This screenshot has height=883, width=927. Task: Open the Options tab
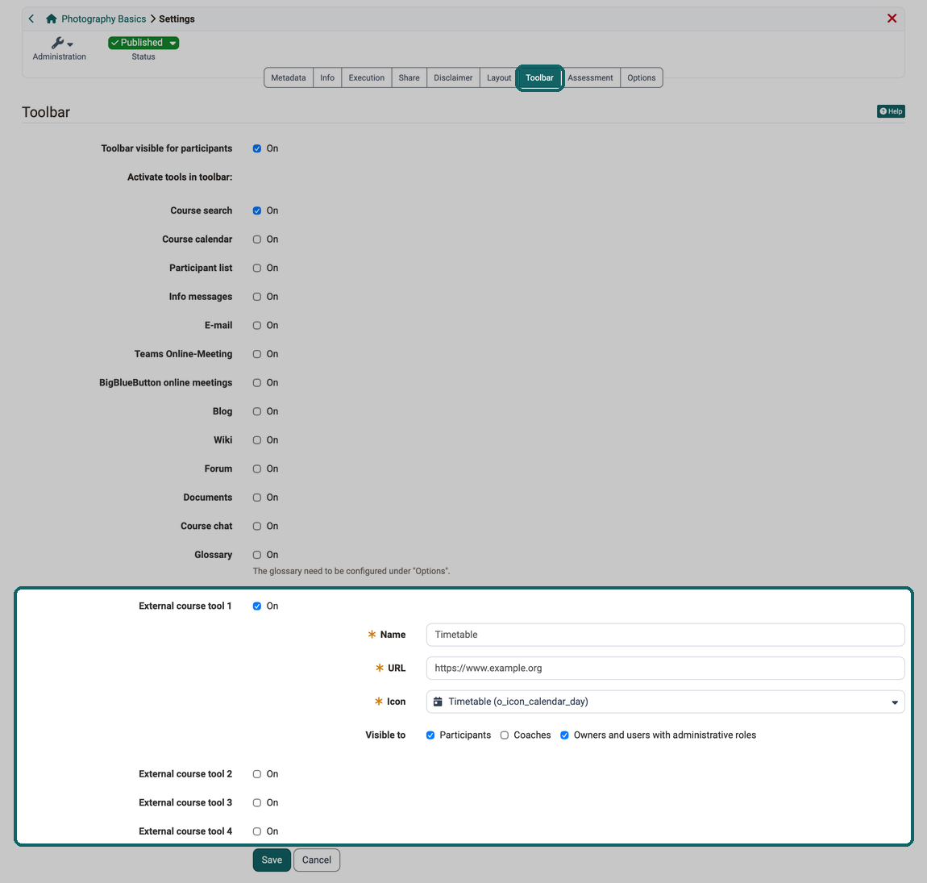(x=642, y=77)
